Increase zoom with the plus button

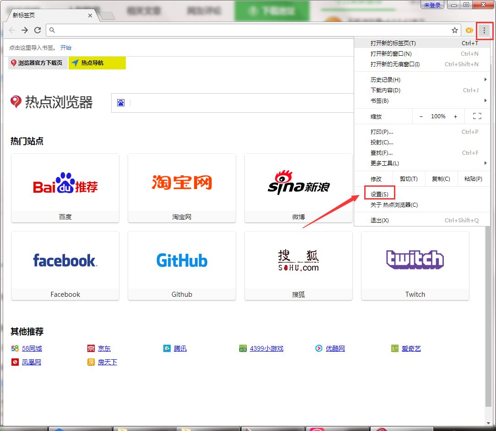(x=456, y=116)
